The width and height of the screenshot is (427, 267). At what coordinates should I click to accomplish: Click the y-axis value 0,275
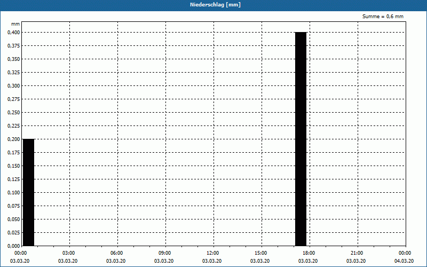pos(14,99)
